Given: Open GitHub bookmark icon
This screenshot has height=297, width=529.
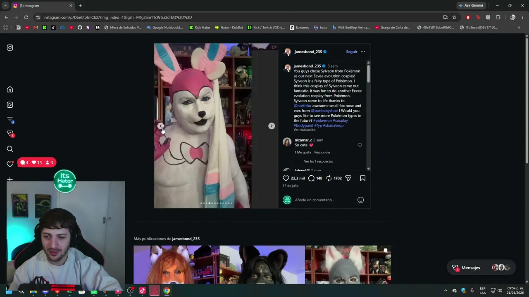Looking at the screenshot, I should (x=80, y=28).
